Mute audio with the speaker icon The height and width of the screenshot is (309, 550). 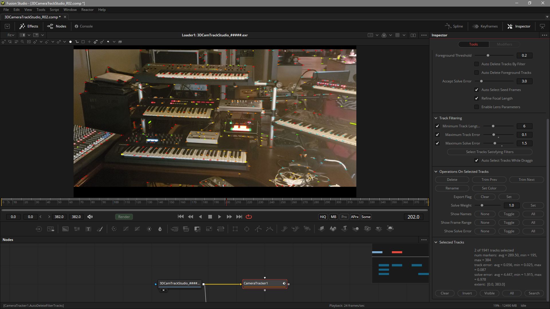[x=90, y=217]
